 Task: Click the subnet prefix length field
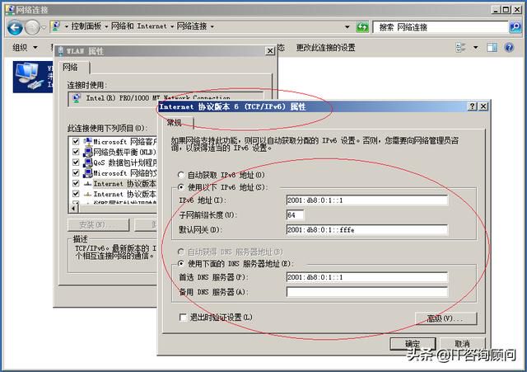tap(295, 215)
